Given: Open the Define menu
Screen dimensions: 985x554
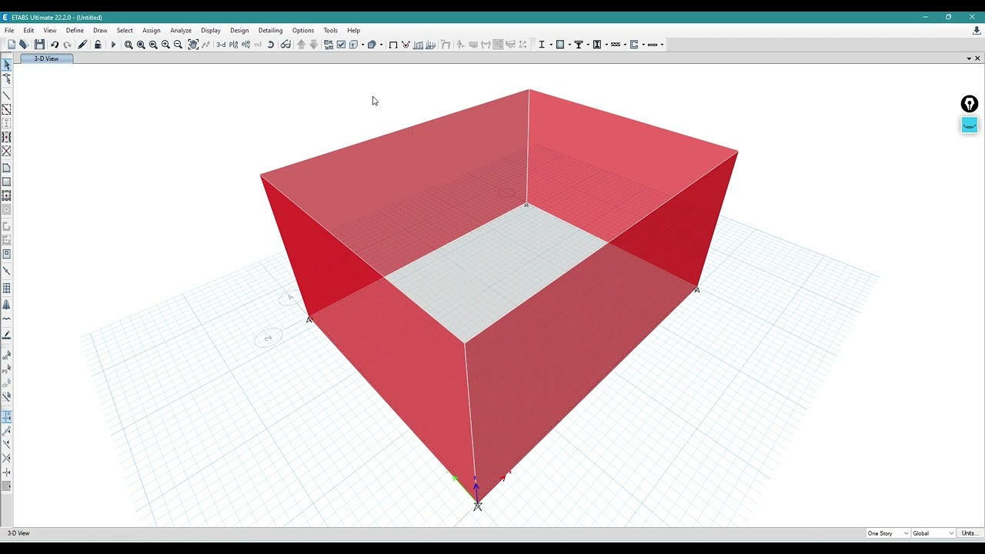Looking at the screenshot, I should (x=75, y=31).
